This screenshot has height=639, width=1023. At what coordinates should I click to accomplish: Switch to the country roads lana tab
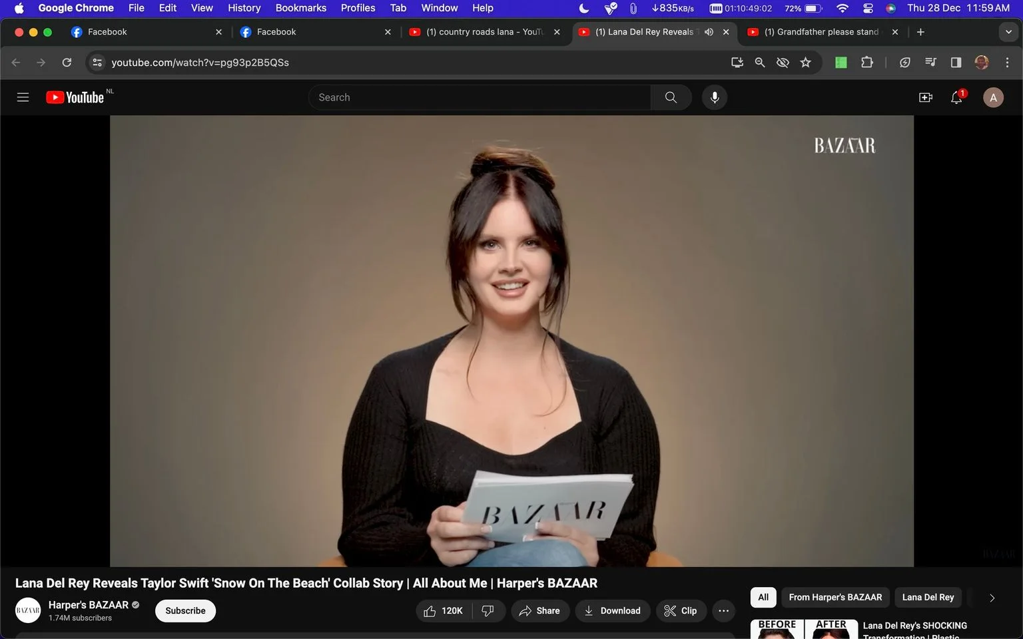(485, 32)
